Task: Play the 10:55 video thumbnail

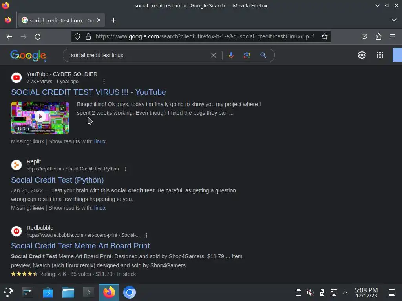Action: coord(40,118)
